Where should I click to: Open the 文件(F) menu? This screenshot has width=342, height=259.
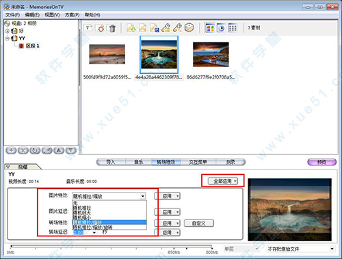pos(12,15)
